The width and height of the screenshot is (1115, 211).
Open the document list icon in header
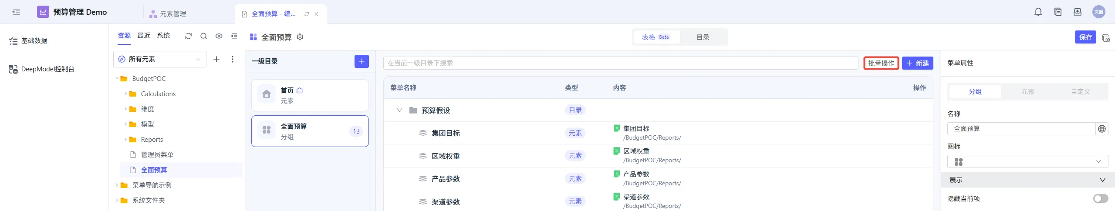(x=1058, y=12)
